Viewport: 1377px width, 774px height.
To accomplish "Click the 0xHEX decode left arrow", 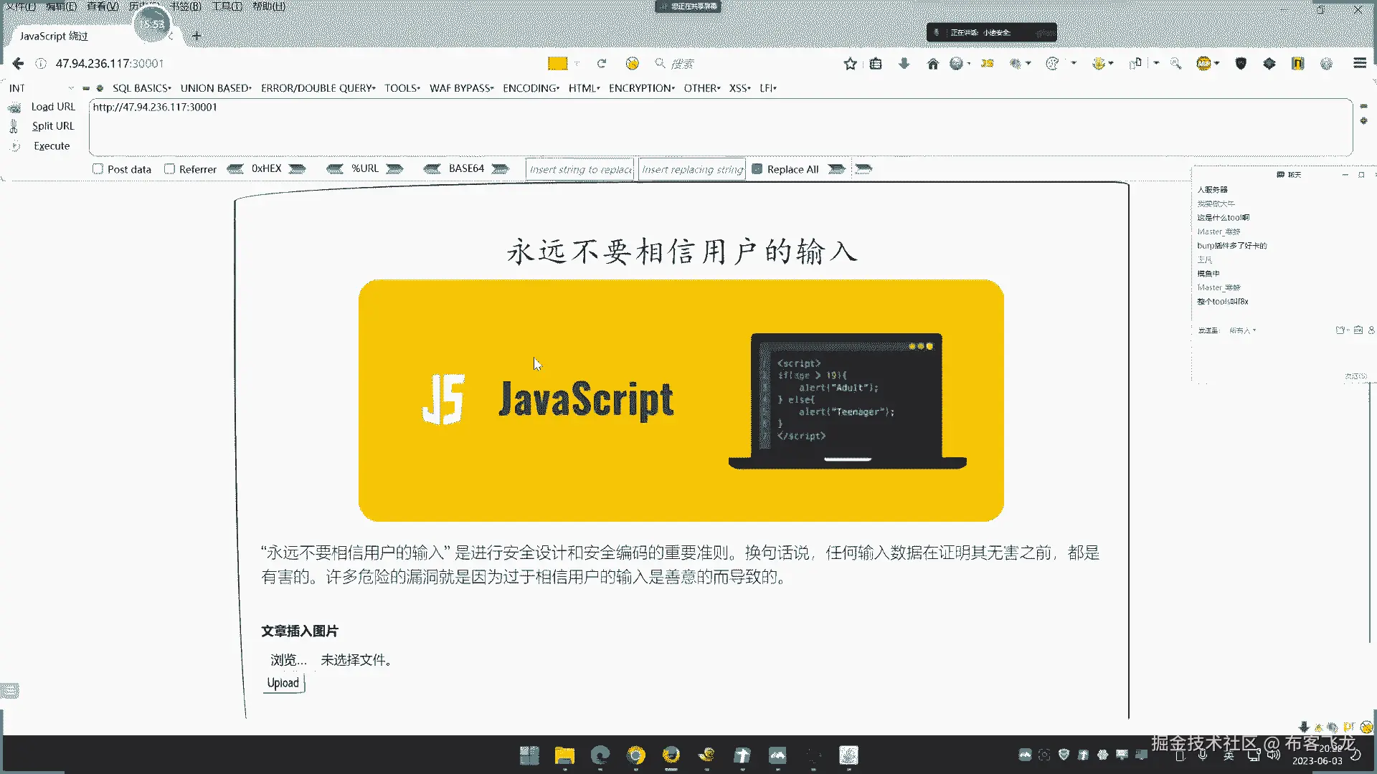I will [x=235, y=169].
